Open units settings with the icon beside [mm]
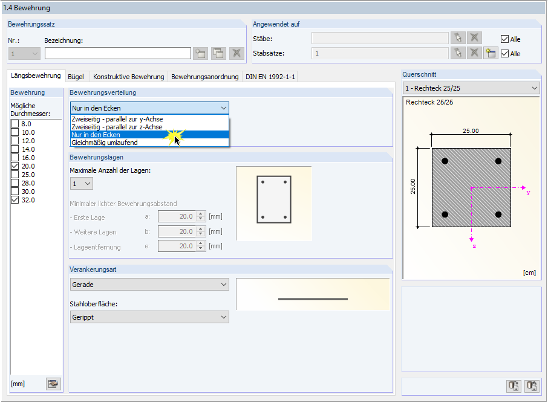This screenshot has width=548, height=403. (x=53, y=384)
